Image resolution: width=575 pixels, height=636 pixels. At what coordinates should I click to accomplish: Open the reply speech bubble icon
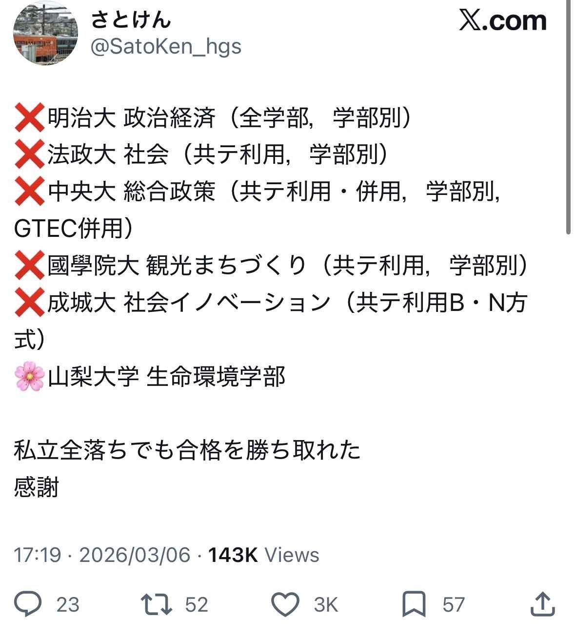tap(27, 604)
